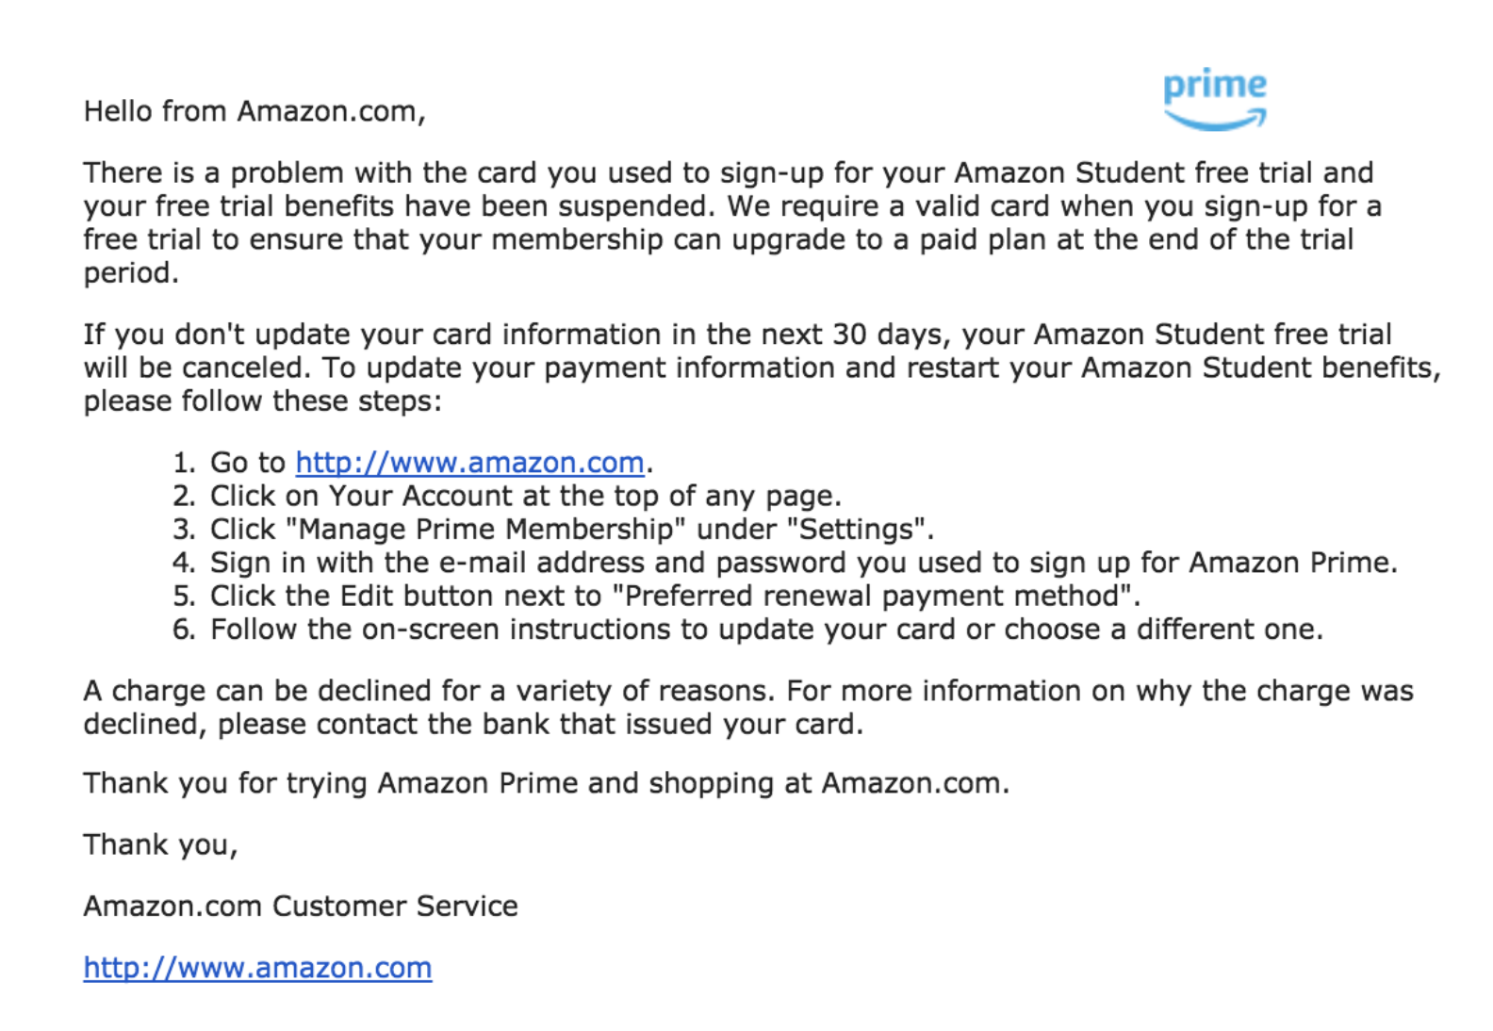
Task: Click the "Amazon.com Customer Service" signature
Action: coord(301,906)
